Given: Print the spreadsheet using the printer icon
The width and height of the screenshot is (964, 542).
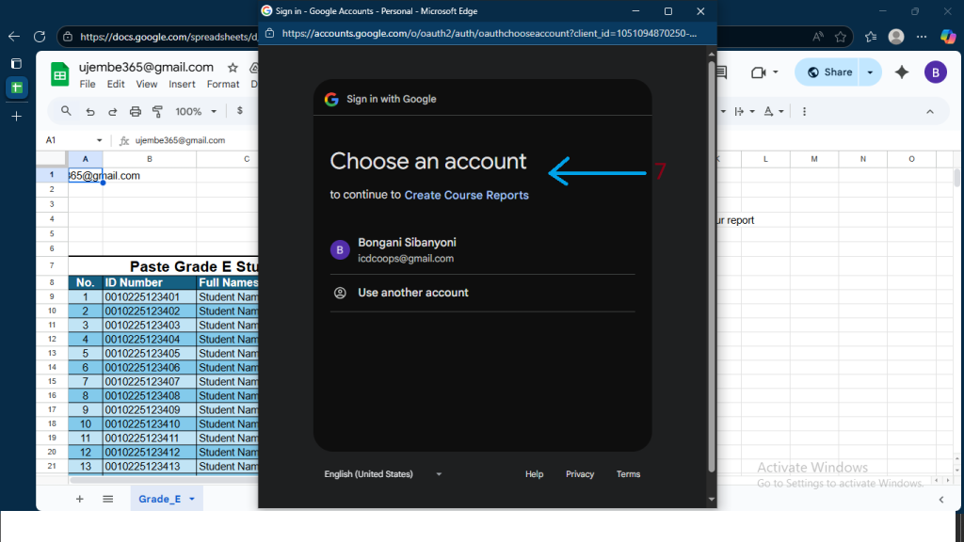Looking at the screenshot, I should [136, 111].
